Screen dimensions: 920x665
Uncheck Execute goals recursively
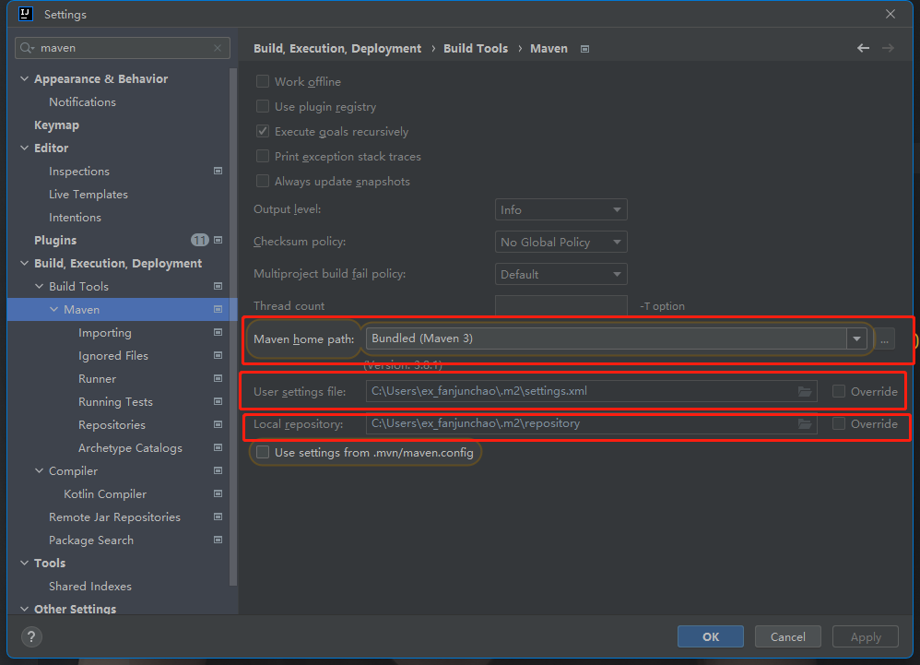[263, 132]
